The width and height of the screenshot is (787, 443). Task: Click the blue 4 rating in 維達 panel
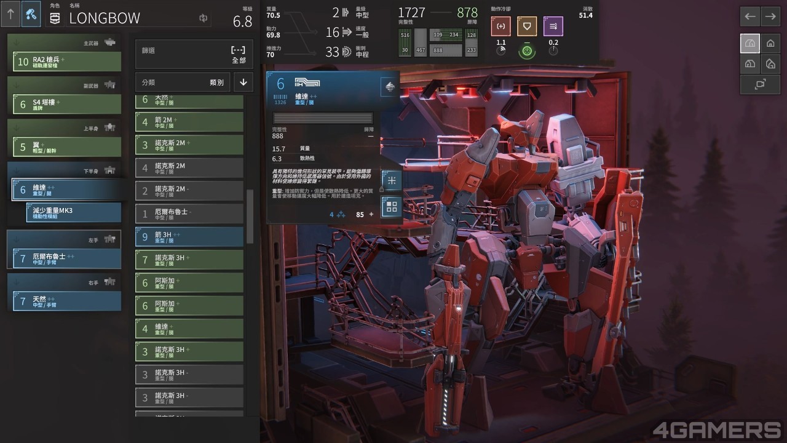[331, 215]
